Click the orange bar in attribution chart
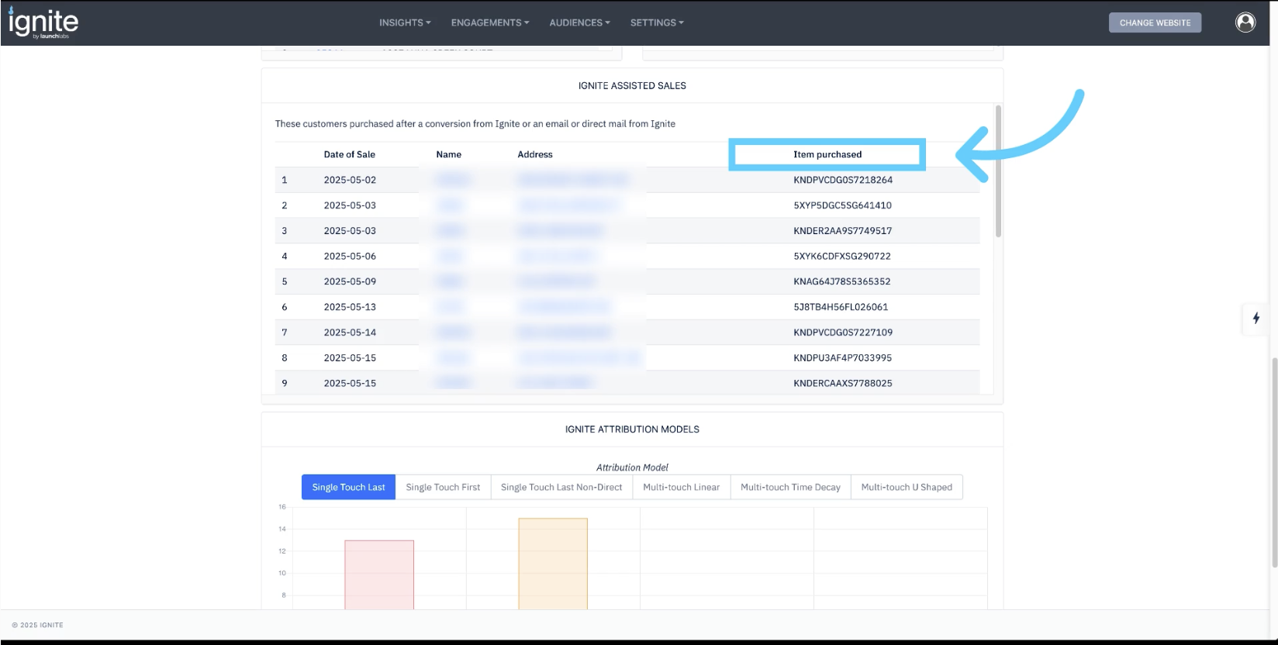The height and width of the screenshot is (645, 1278). click(553, 564)
